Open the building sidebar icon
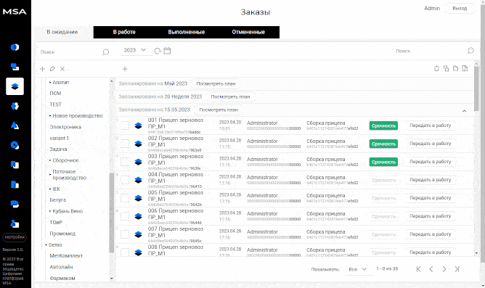485x288 pixels. [15, 184]
